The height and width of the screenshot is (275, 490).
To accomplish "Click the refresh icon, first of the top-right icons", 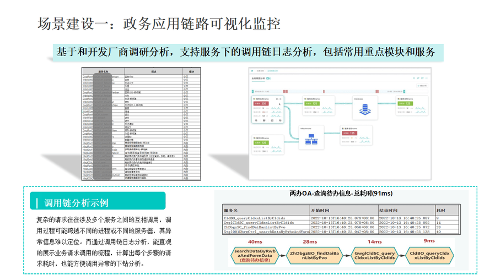I will click(414, 78).
